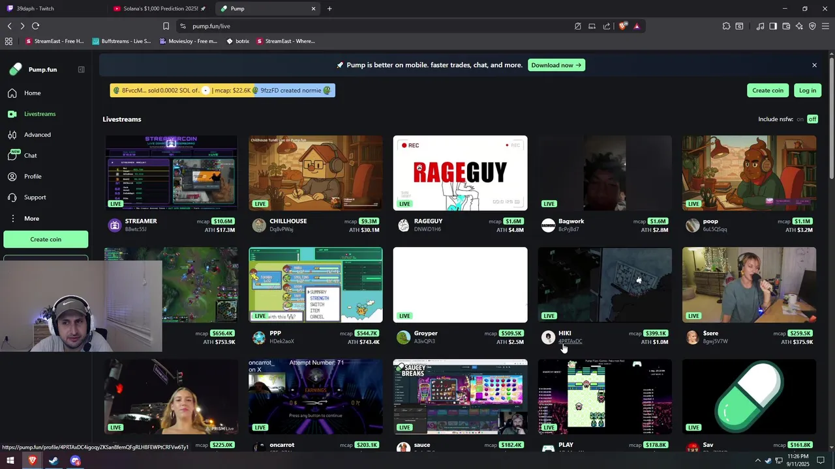Open Steam from the taskbar
The image size is (835, 469).
click(x=53, y=461)
